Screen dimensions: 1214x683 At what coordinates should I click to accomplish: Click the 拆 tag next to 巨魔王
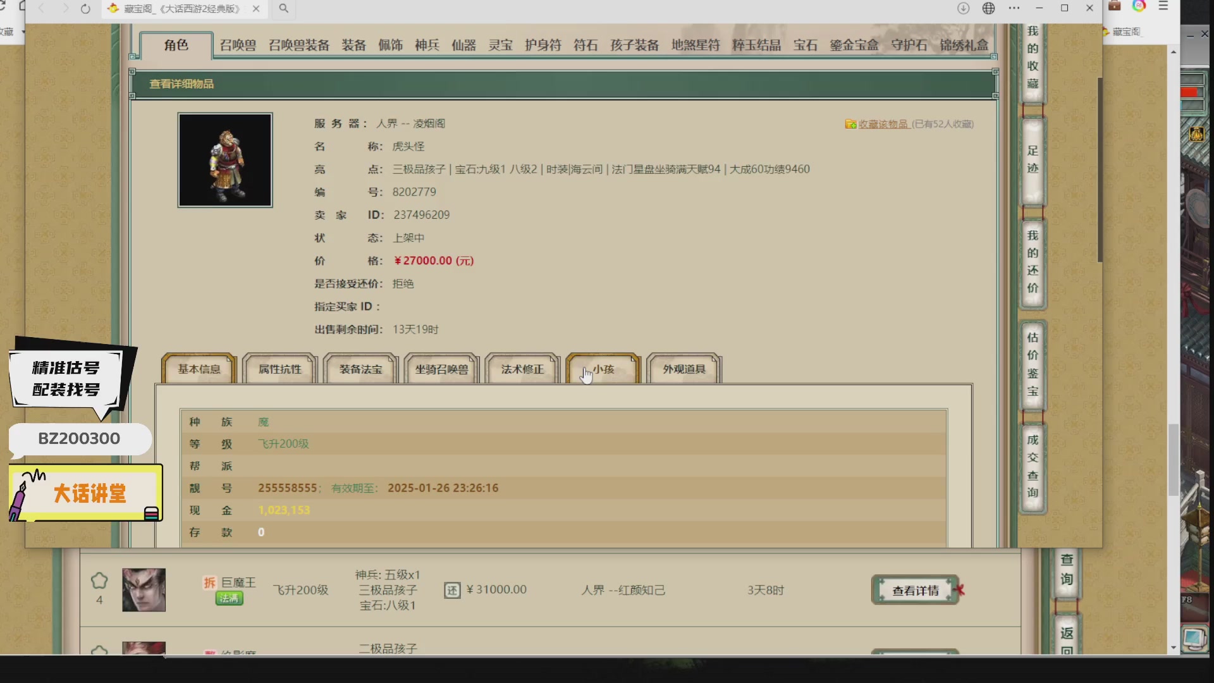[210, 582]
